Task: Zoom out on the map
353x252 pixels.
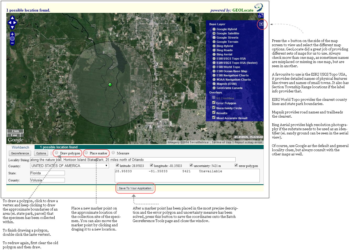Action: click(x=12, y=43)
